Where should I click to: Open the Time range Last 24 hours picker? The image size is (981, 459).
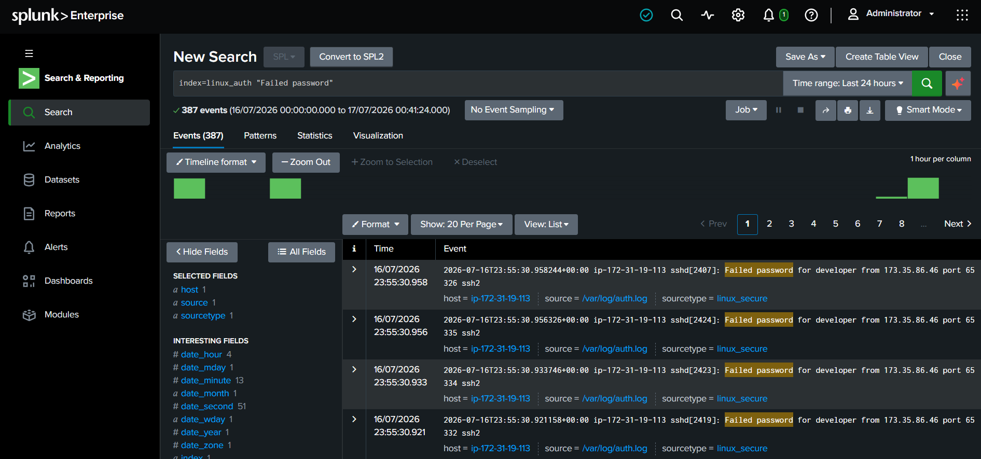pyautogui.click(x=848, y=83)
